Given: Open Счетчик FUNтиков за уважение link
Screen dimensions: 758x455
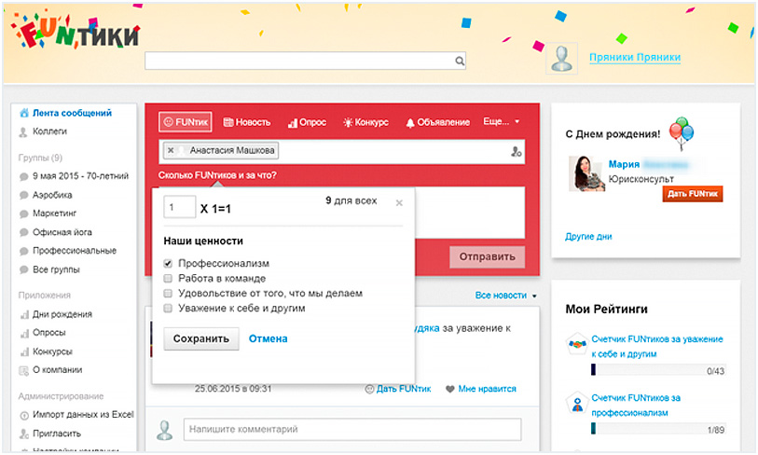Looking at the screenshot, I should pos(657,347).
